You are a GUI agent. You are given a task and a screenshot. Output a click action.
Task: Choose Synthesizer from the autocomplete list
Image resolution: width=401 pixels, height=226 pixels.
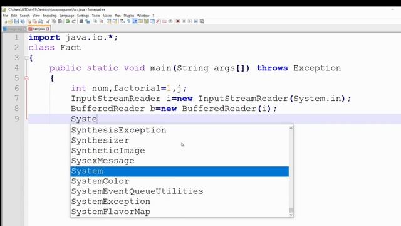pos(180,141)
